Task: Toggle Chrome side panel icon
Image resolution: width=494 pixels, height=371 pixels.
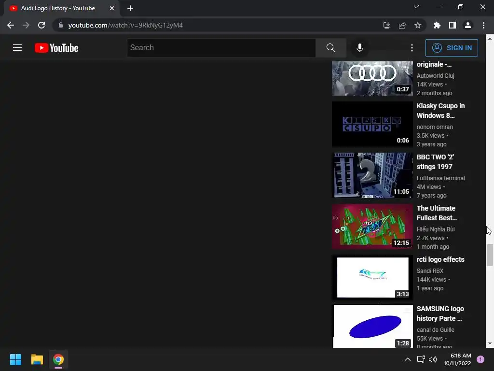Action: coord(453,25)
